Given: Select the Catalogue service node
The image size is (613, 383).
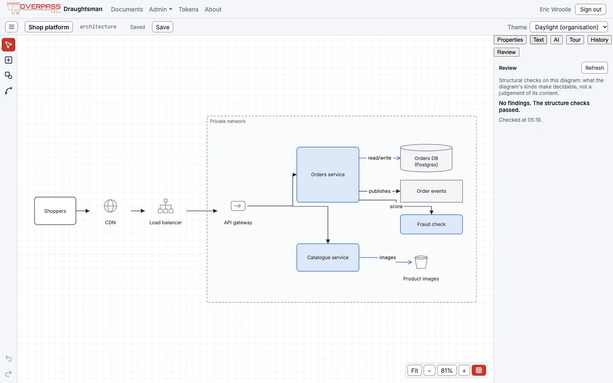Looking at the screenshot, I should click(x=328, y=257).
